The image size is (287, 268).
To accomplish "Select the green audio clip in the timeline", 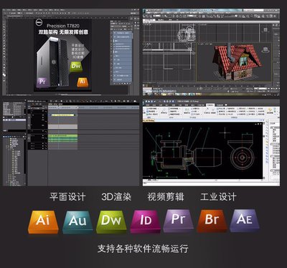I will point(63,138).
